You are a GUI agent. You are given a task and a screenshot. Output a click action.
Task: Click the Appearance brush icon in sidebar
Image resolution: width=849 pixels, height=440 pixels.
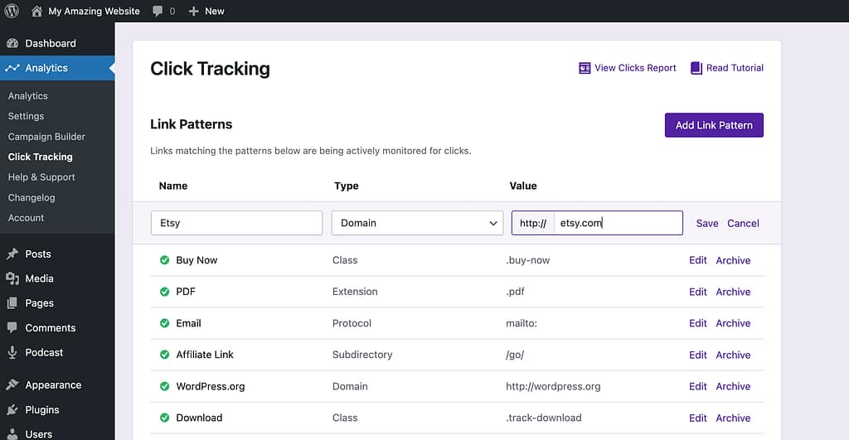coord(12,384)
